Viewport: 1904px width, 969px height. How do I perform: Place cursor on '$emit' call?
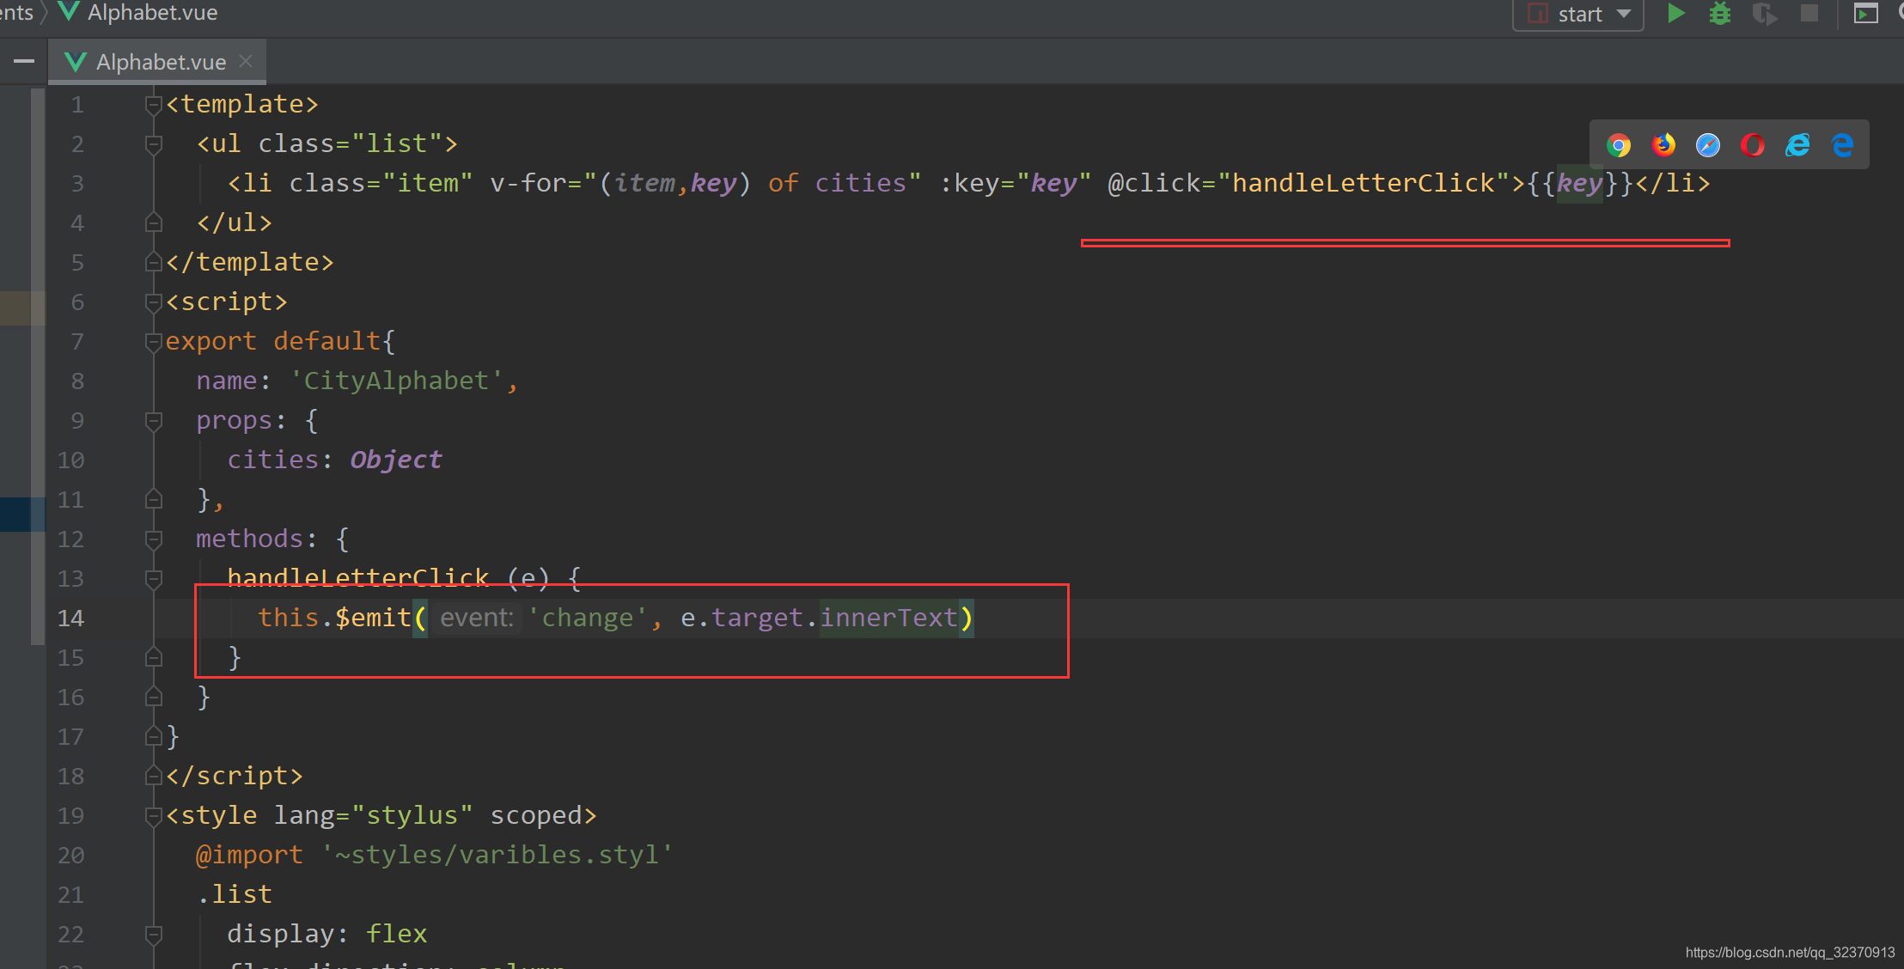373,618
